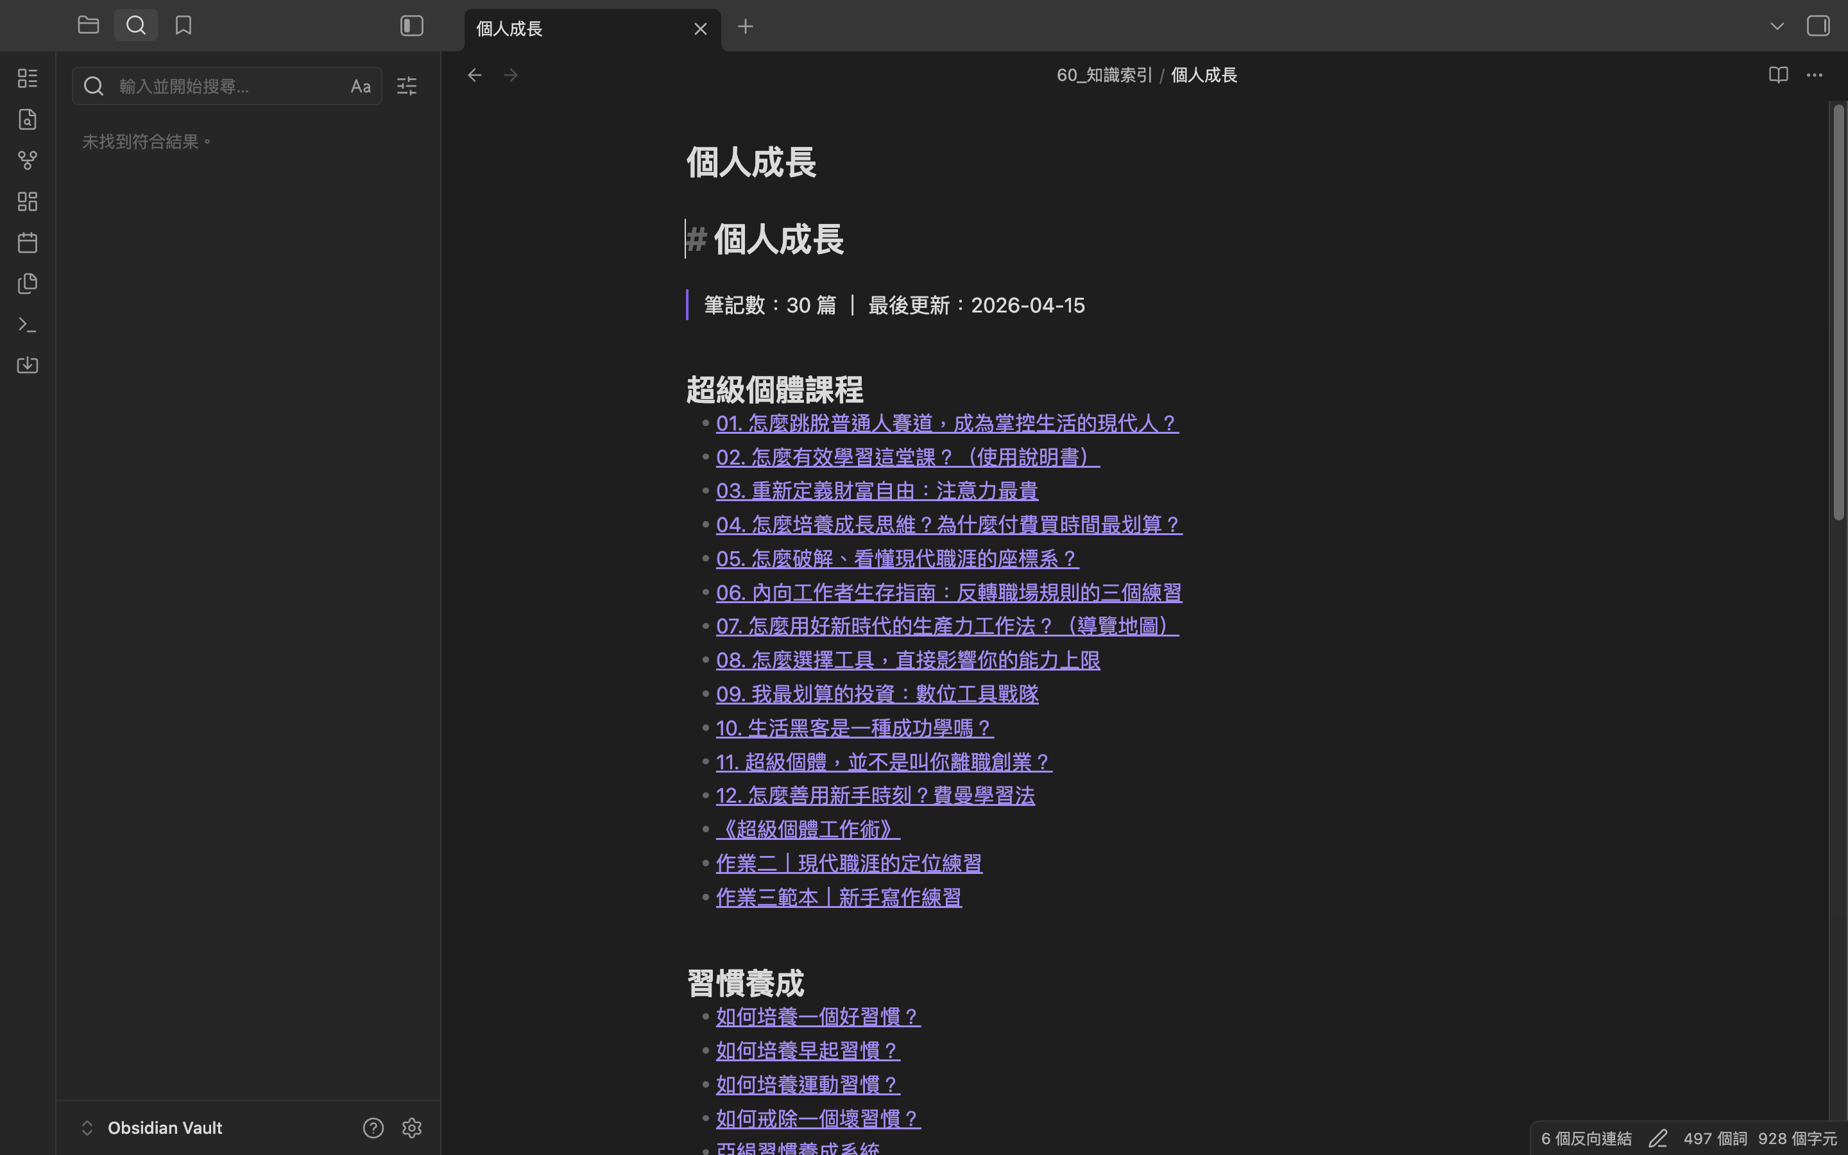1848x1155 pixels.
Task: Open link 09. 我最划算的投資
Action: click(877, 694)
